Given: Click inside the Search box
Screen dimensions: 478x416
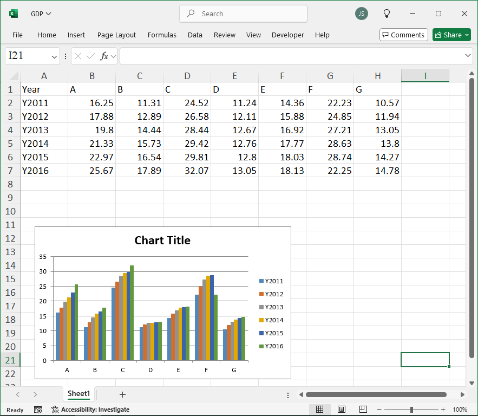Looking at the screenshot, I should (243, 14).
